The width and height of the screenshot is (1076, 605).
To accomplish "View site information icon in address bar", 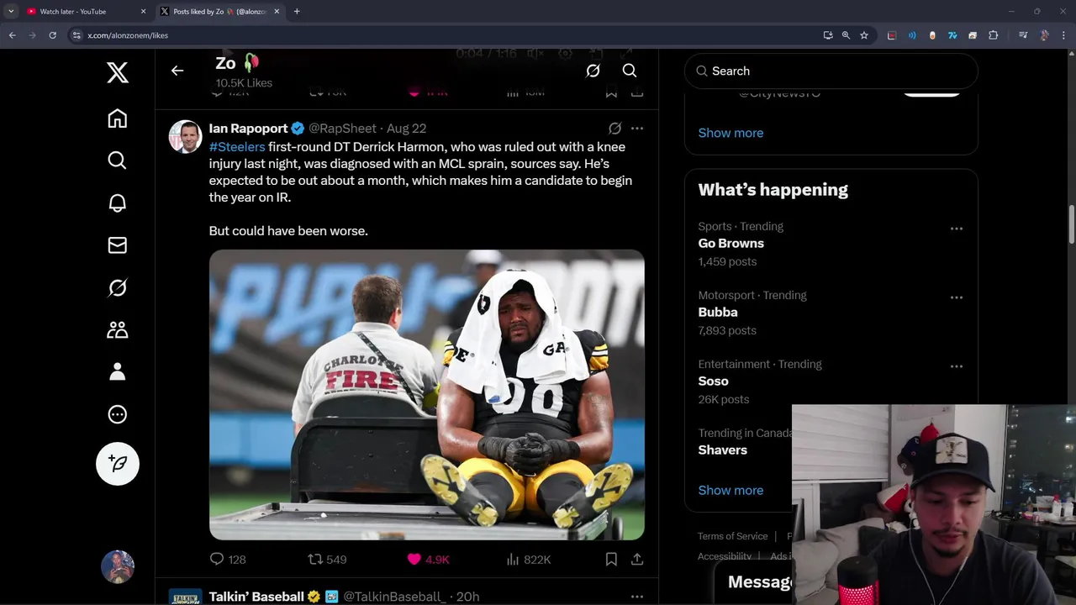I will 76,35.
